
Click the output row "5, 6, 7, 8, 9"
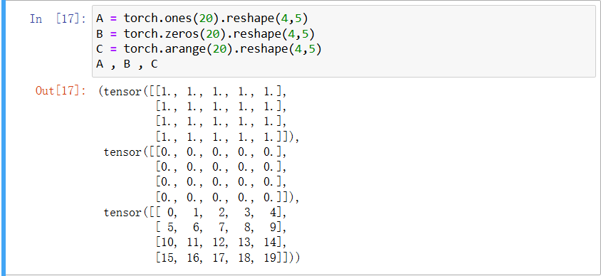coord(221,228)
